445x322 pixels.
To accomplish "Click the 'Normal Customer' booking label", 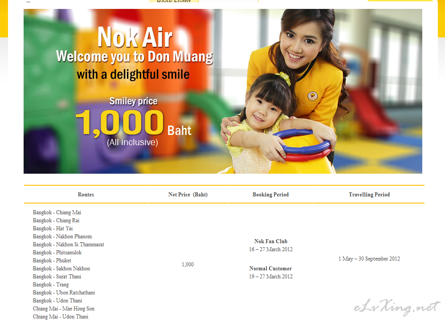I will pyautogui.click(x=271, y=269).
